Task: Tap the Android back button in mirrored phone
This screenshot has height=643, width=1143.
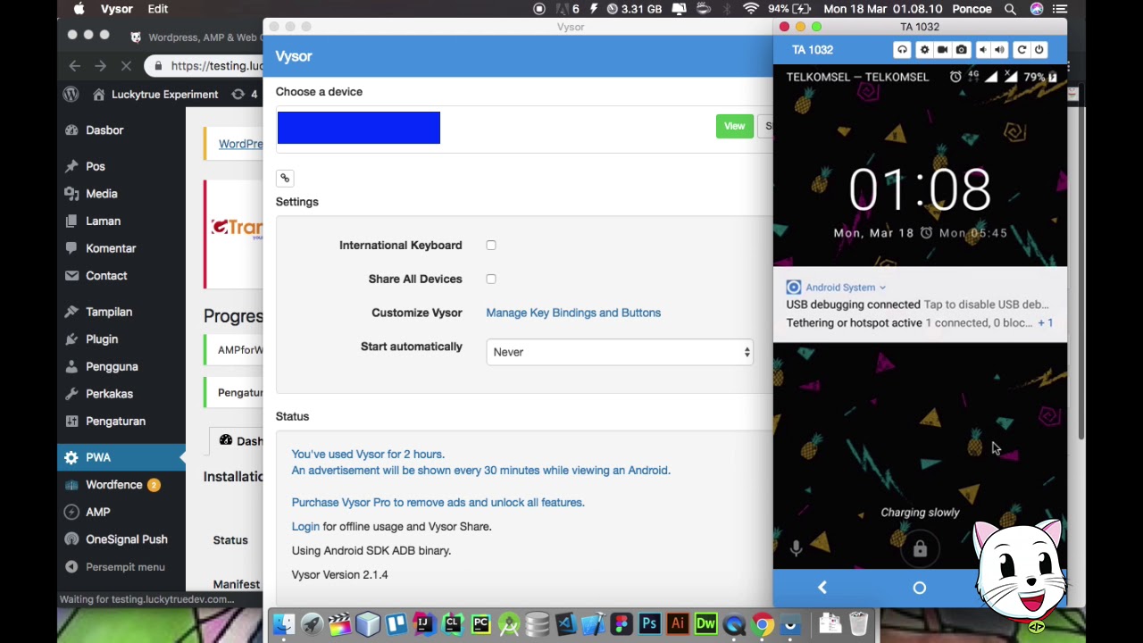Action: click(x=822, y=588)
